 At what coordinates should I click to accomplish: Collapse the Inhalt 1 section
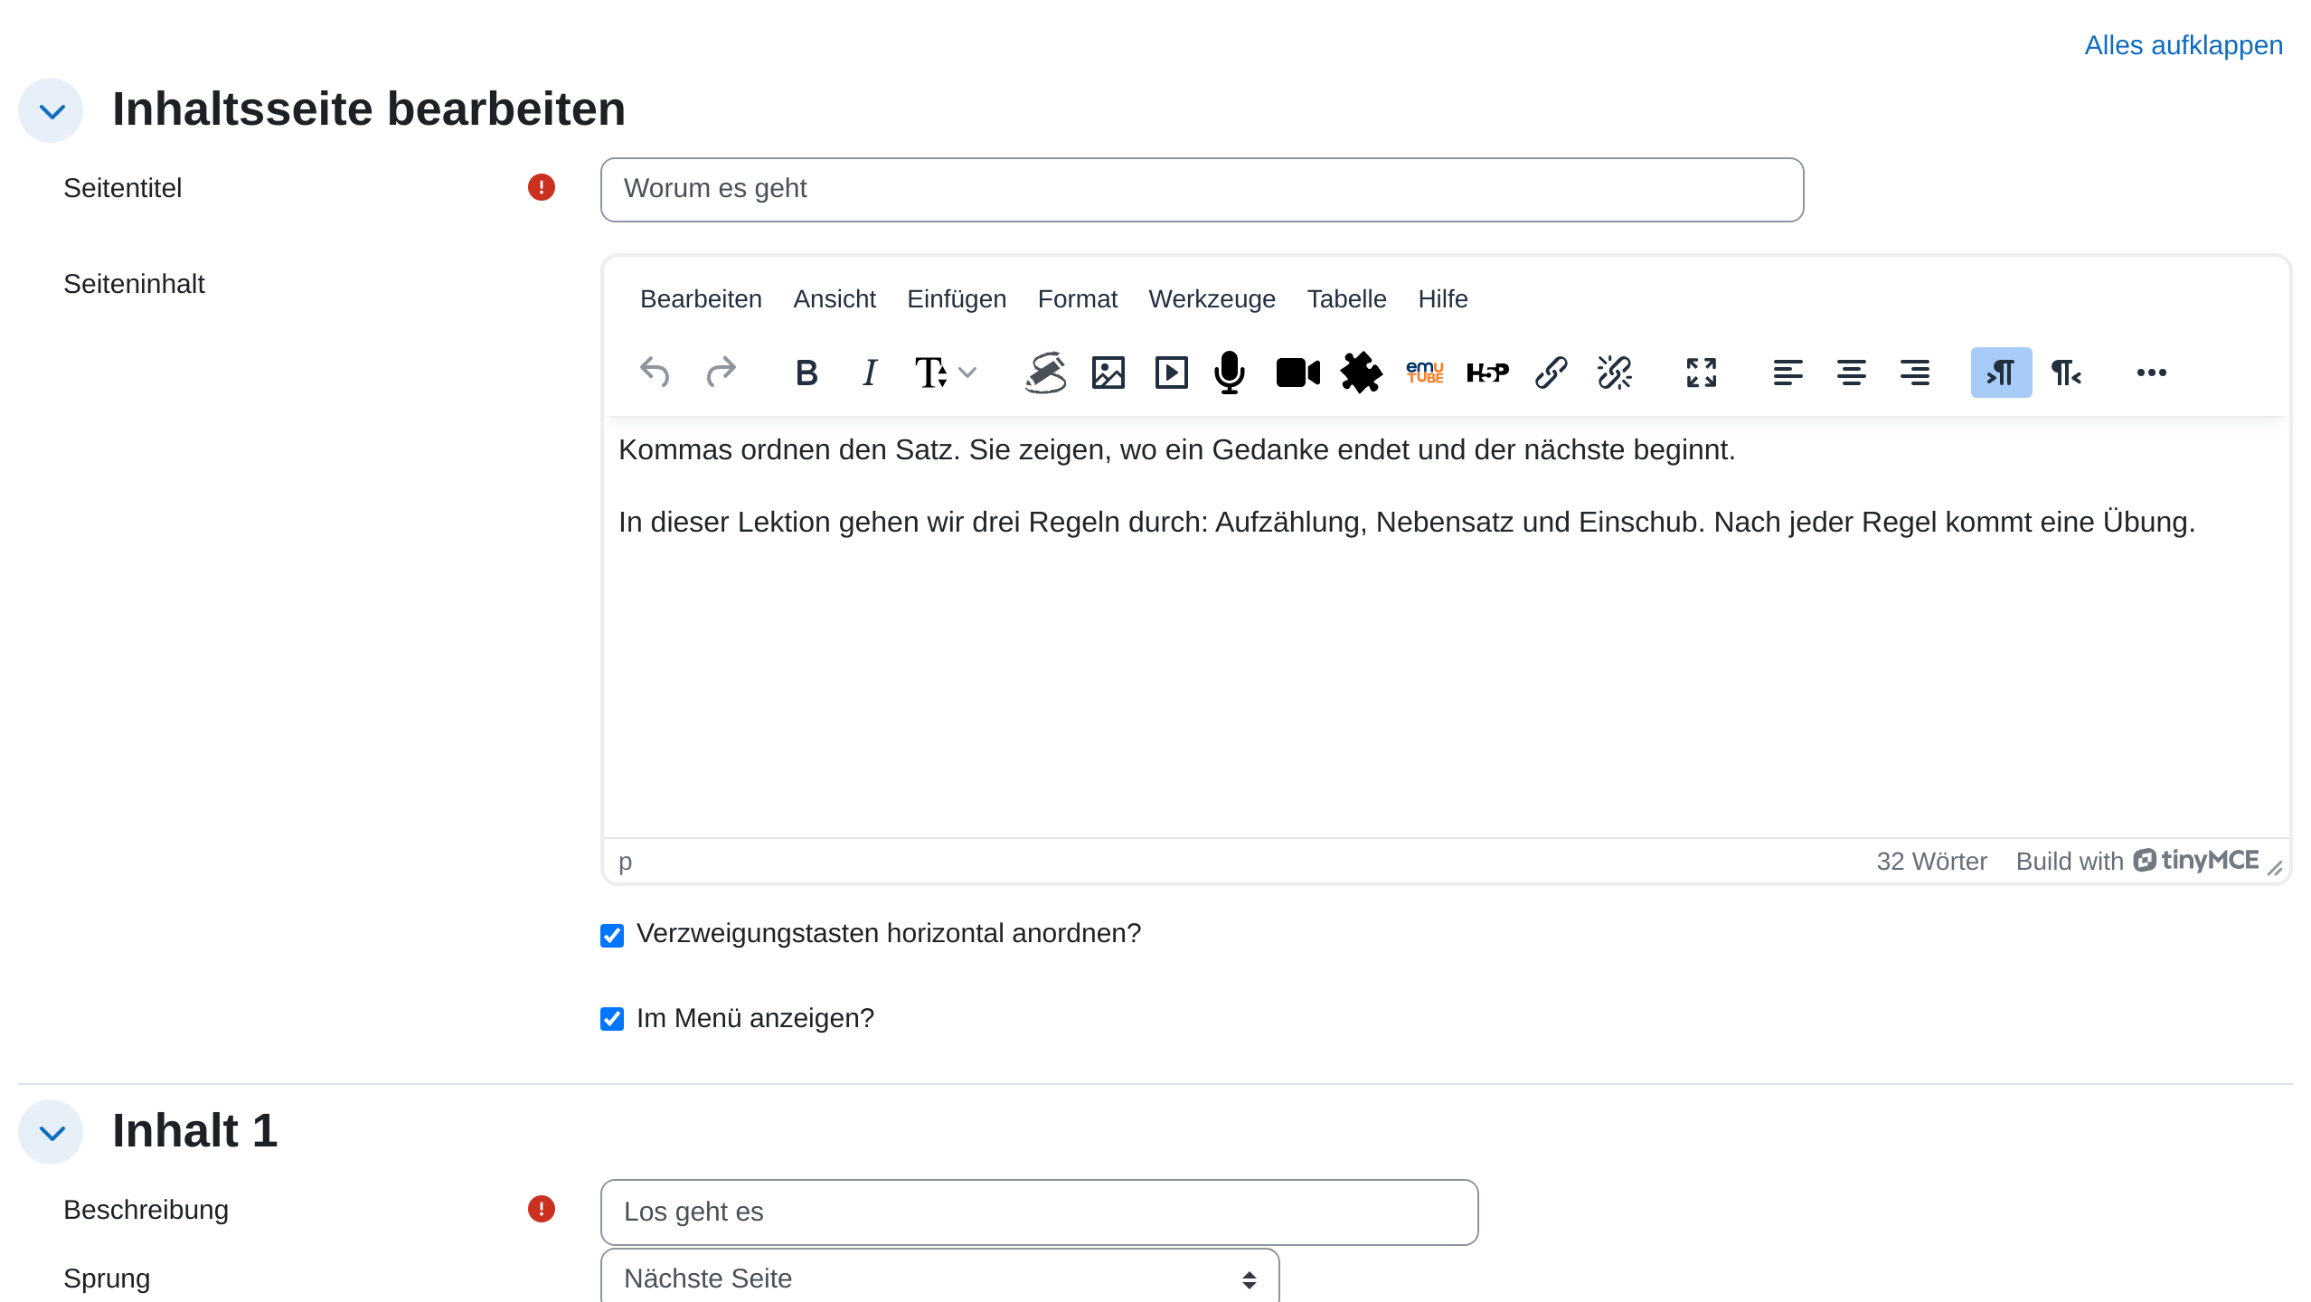click(52, 1132)
